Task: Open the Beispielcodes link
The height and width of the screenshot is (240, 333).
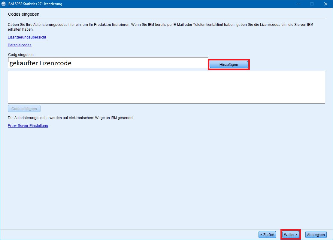Action: pyautogui.click(x=20, y=45)
